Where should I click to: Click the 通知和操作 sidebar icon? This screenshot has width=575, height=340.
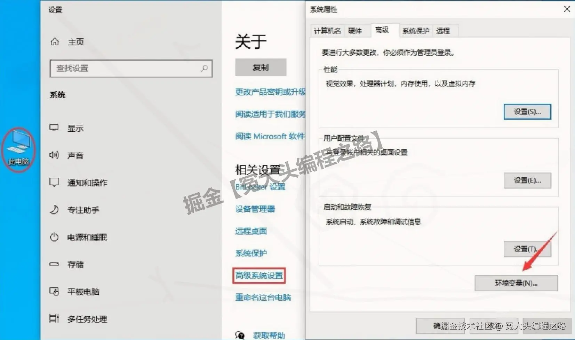(54, 182)
